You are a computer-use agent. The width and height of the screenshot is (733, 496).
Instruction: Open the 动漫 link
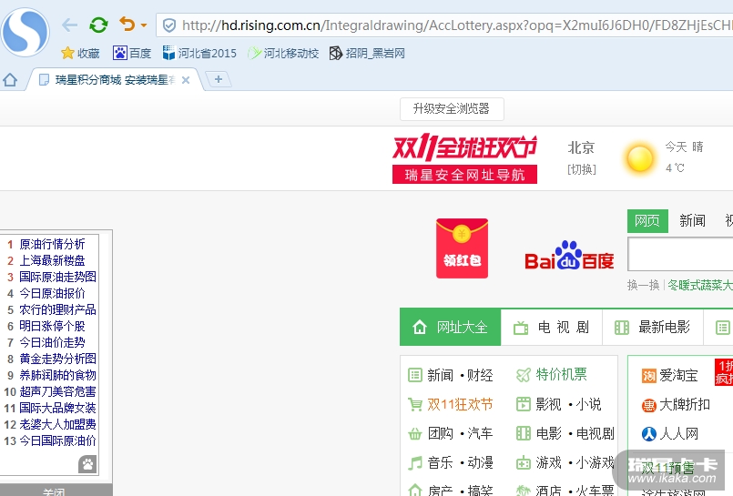point(480,462)
